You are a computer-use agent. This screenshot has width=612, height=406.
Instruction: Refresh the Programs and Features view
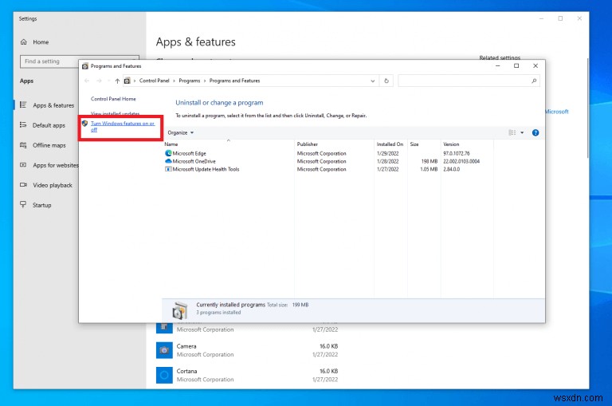point(386,81)
